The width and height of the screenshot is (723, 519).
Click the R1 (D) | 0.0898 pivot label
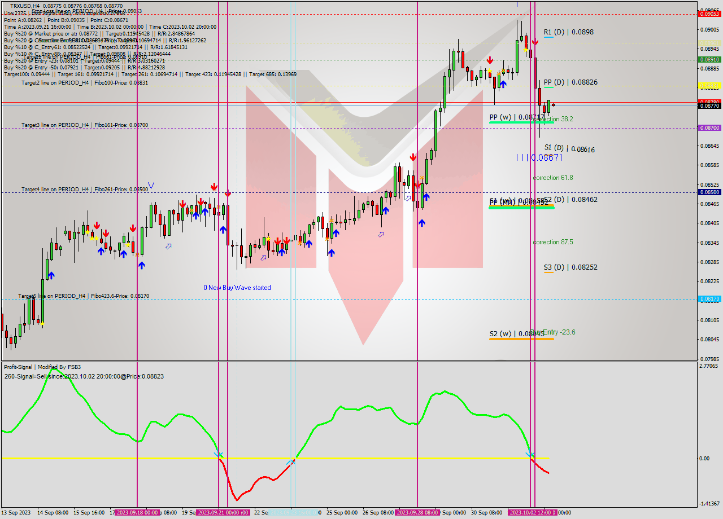point(569,32)
